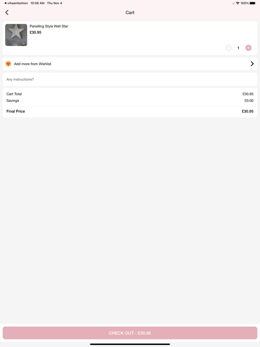Viewport: 260px width, 347px height.
Task: Select the Cart Total row
Action: [130, 94]
